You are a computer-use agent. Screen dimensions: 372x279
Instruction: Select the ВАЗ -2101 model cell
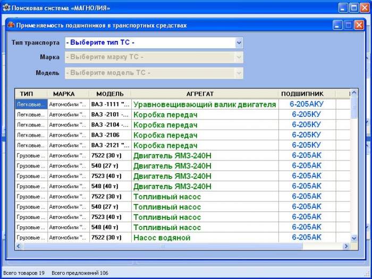110,115
